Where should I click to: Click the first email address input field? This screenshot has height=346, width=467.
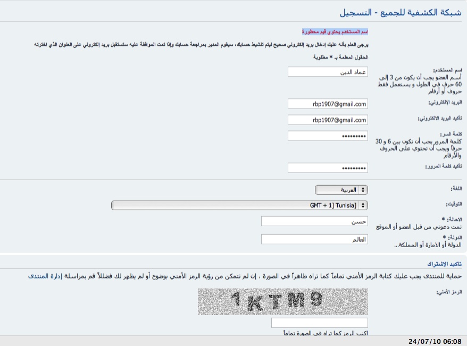pyautogui.click(x=328, y=104)
